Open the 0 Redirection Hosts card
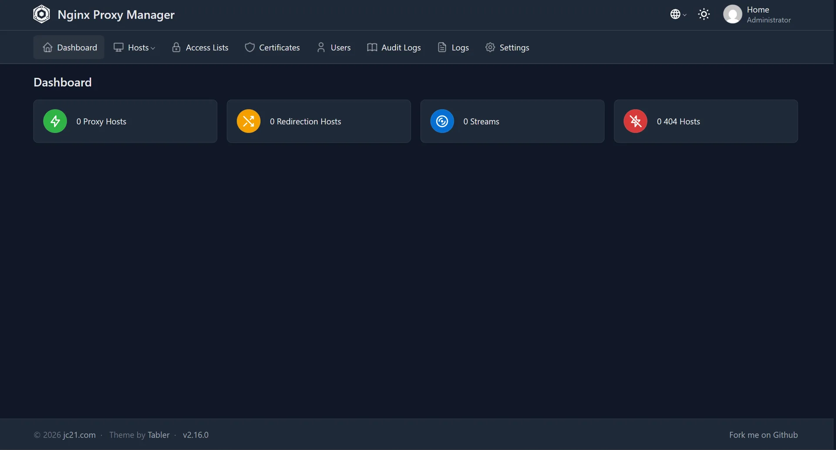 click(x=319, y=121)
